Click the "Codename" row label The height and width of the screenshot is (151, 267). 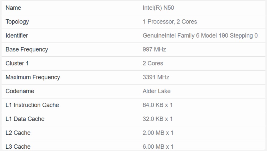point(20,91)
